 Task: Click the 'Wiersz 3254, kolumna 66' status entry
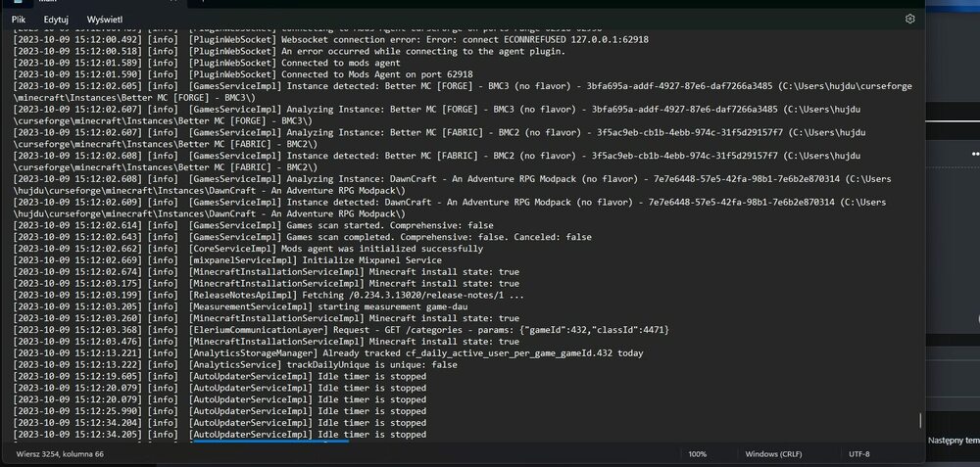(60, 454)
